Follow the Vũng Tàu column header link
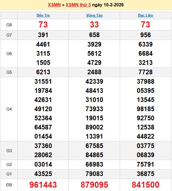 point(94,15)
